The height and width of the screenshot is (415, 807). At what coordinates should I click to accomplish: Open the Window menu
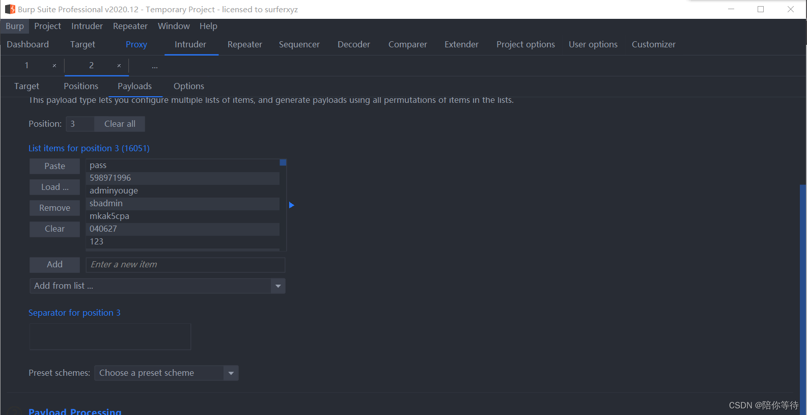click(174, 26)
